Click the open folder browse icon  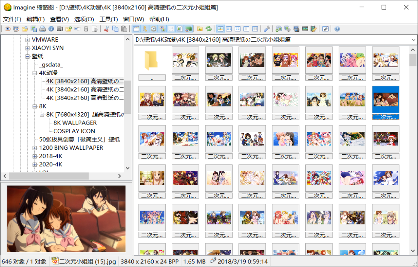click(25, 29)
